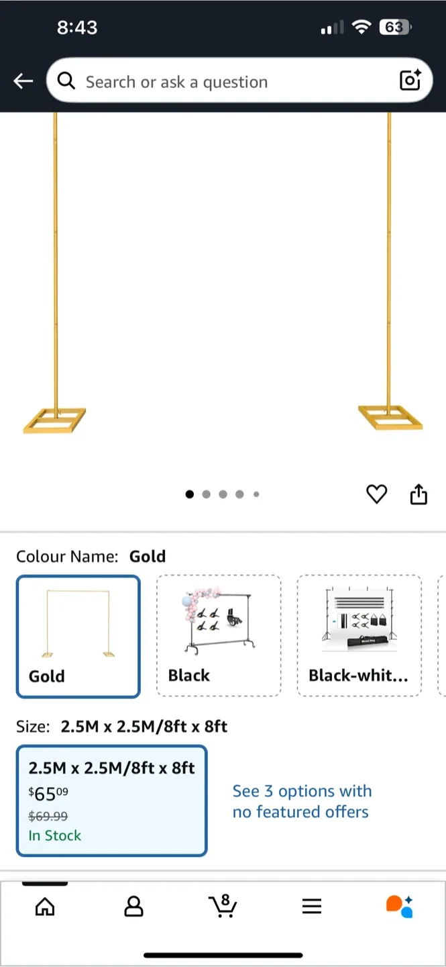Share this product using the share icon

coord(418,494)
